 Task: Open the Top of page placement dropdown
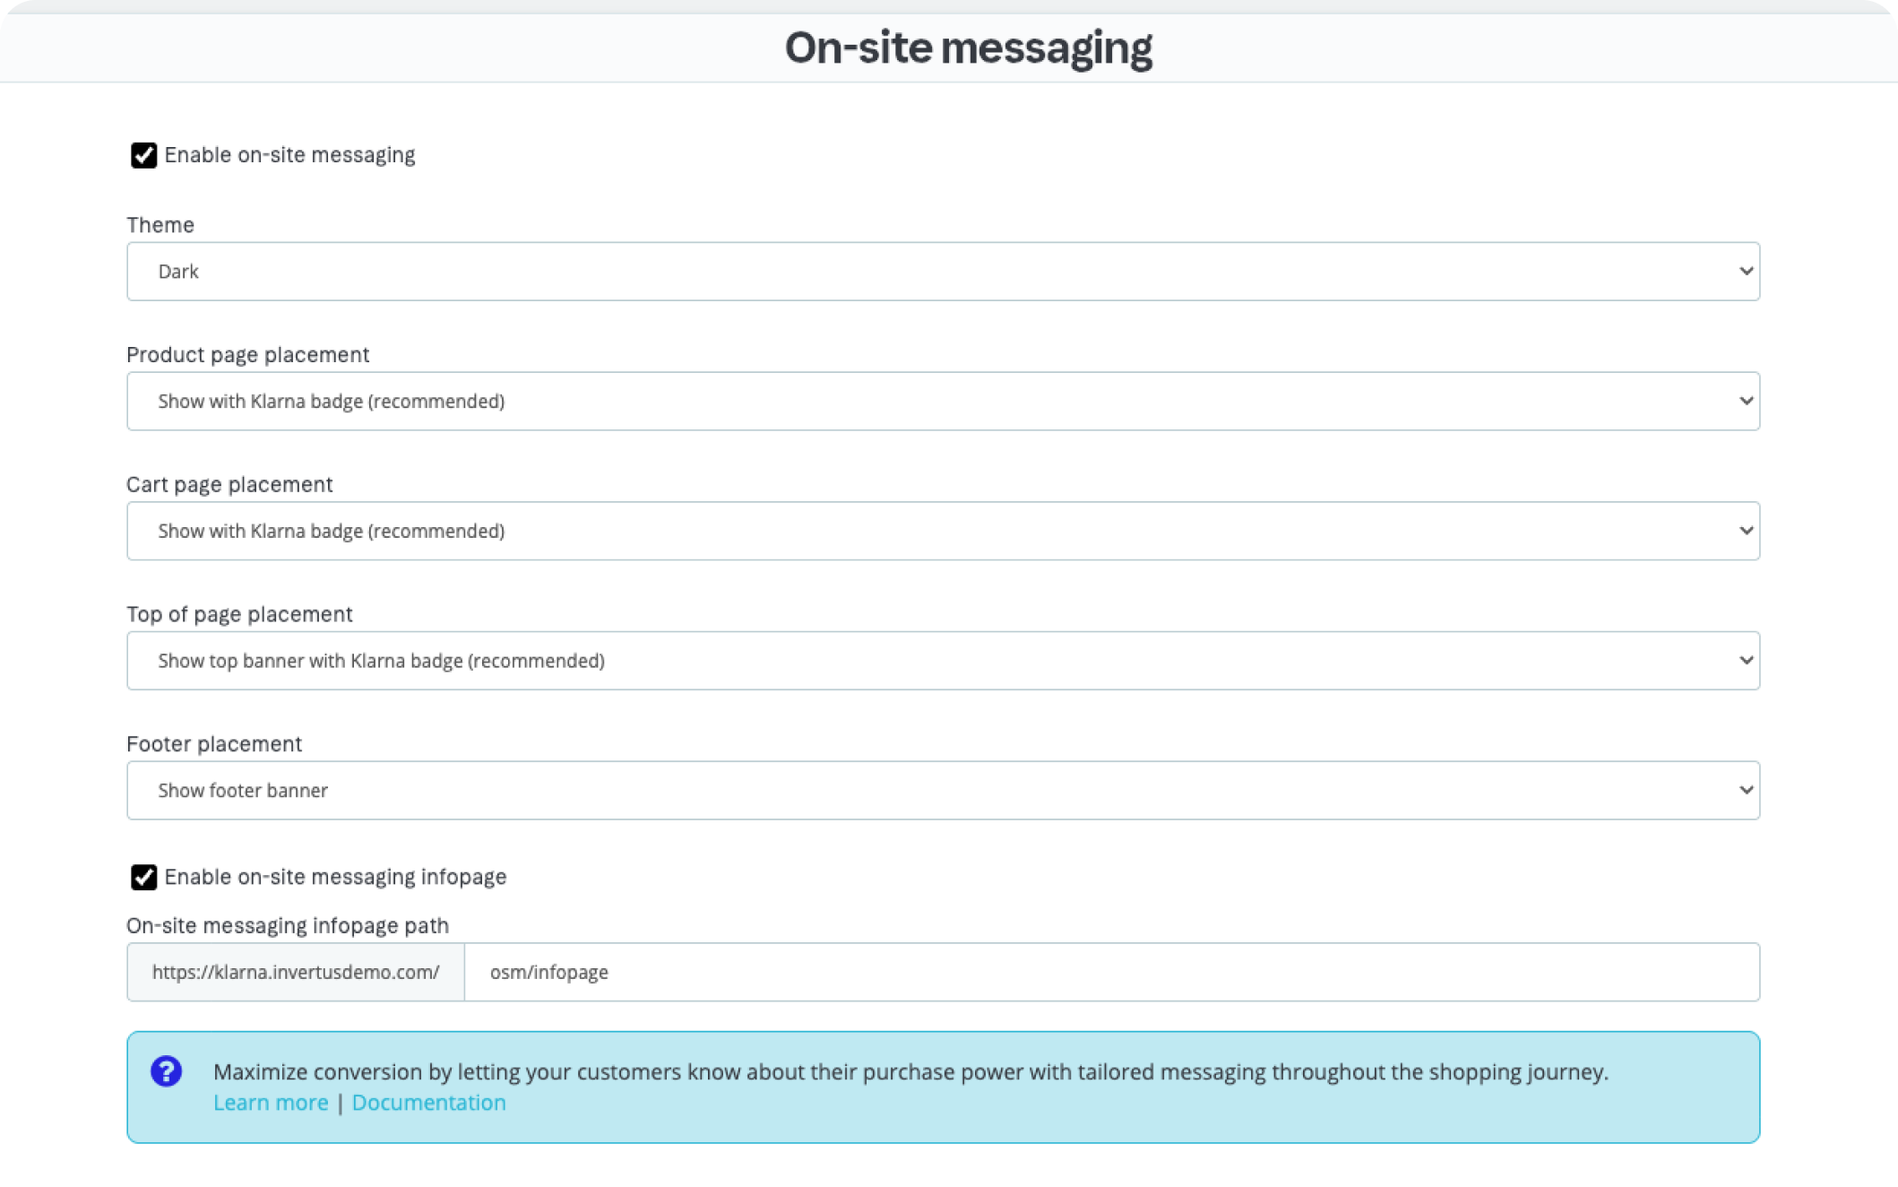click(x=943, y=660)
